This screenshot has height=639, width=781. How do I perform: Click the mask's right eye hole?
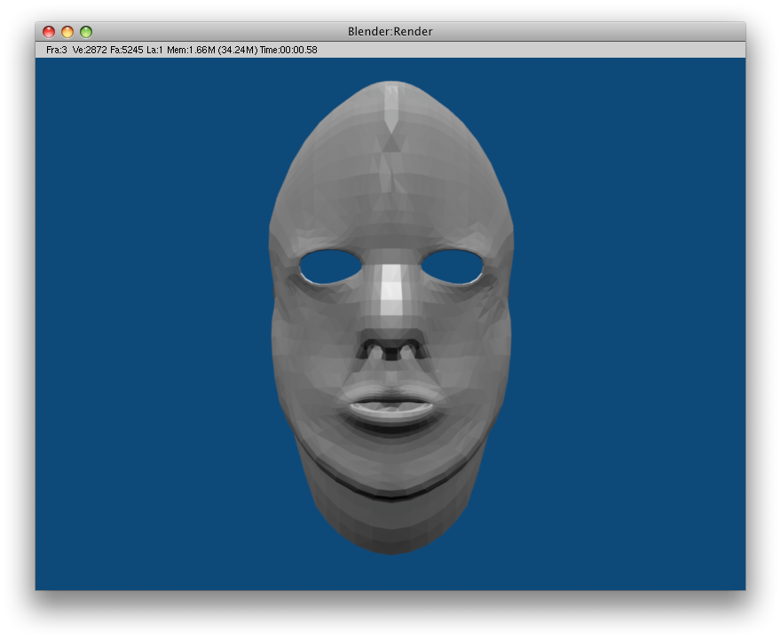453,264
